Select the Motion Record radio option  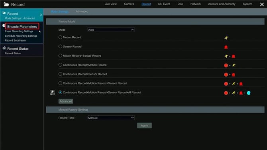pyautogui.click(x=60, y=37)
